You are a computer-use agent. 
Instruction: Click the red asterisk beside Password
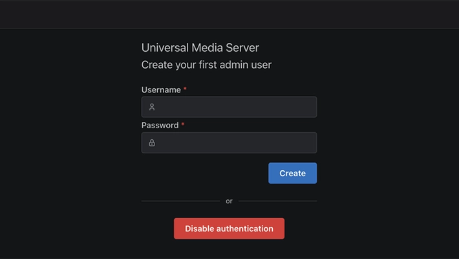pos(183,124)
